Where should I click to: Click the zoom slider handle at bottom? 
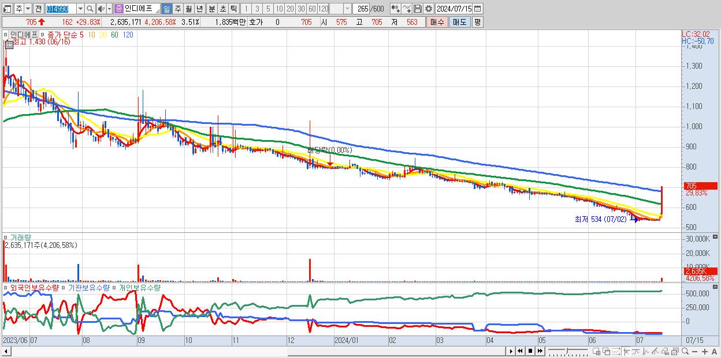click(x=567, y=351)
